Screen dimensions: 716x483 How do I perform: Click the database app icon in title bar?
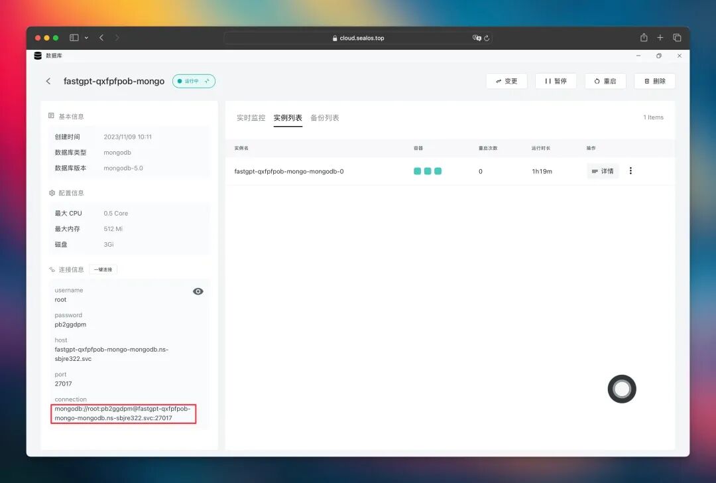[38, 56]
